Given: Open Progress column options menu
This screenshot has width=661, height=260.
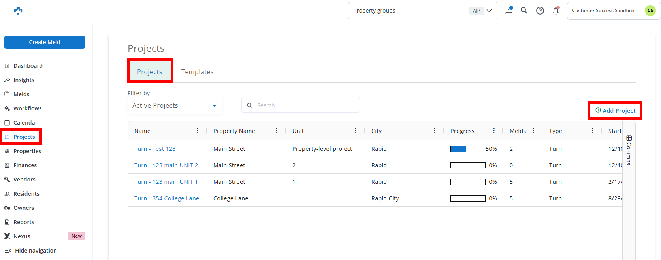Looking at the screenshot, I should pos(493,131).
